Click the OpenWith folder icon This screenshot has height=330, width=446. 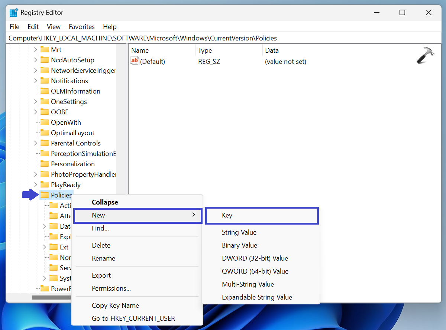pyautogui.click(x=45, y=122)
